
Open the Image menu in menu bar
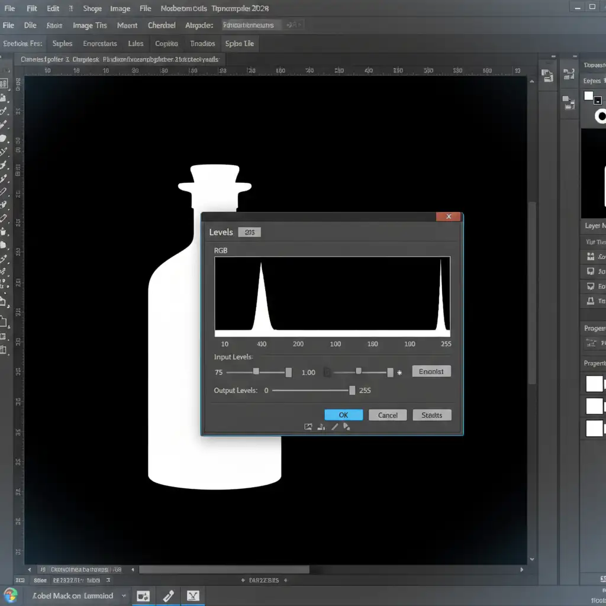(x=120, y=9)
